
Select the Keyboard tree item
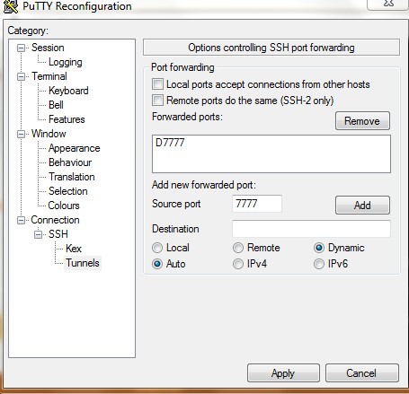point(68,91)
